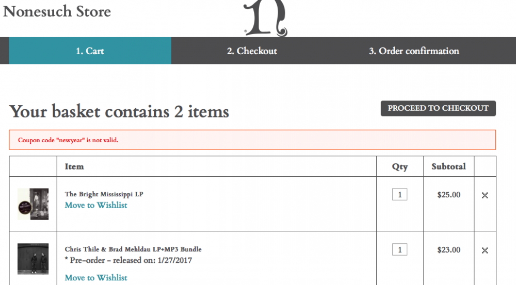Remove The Bright Mississippi LP from basket

coord(485,195)
